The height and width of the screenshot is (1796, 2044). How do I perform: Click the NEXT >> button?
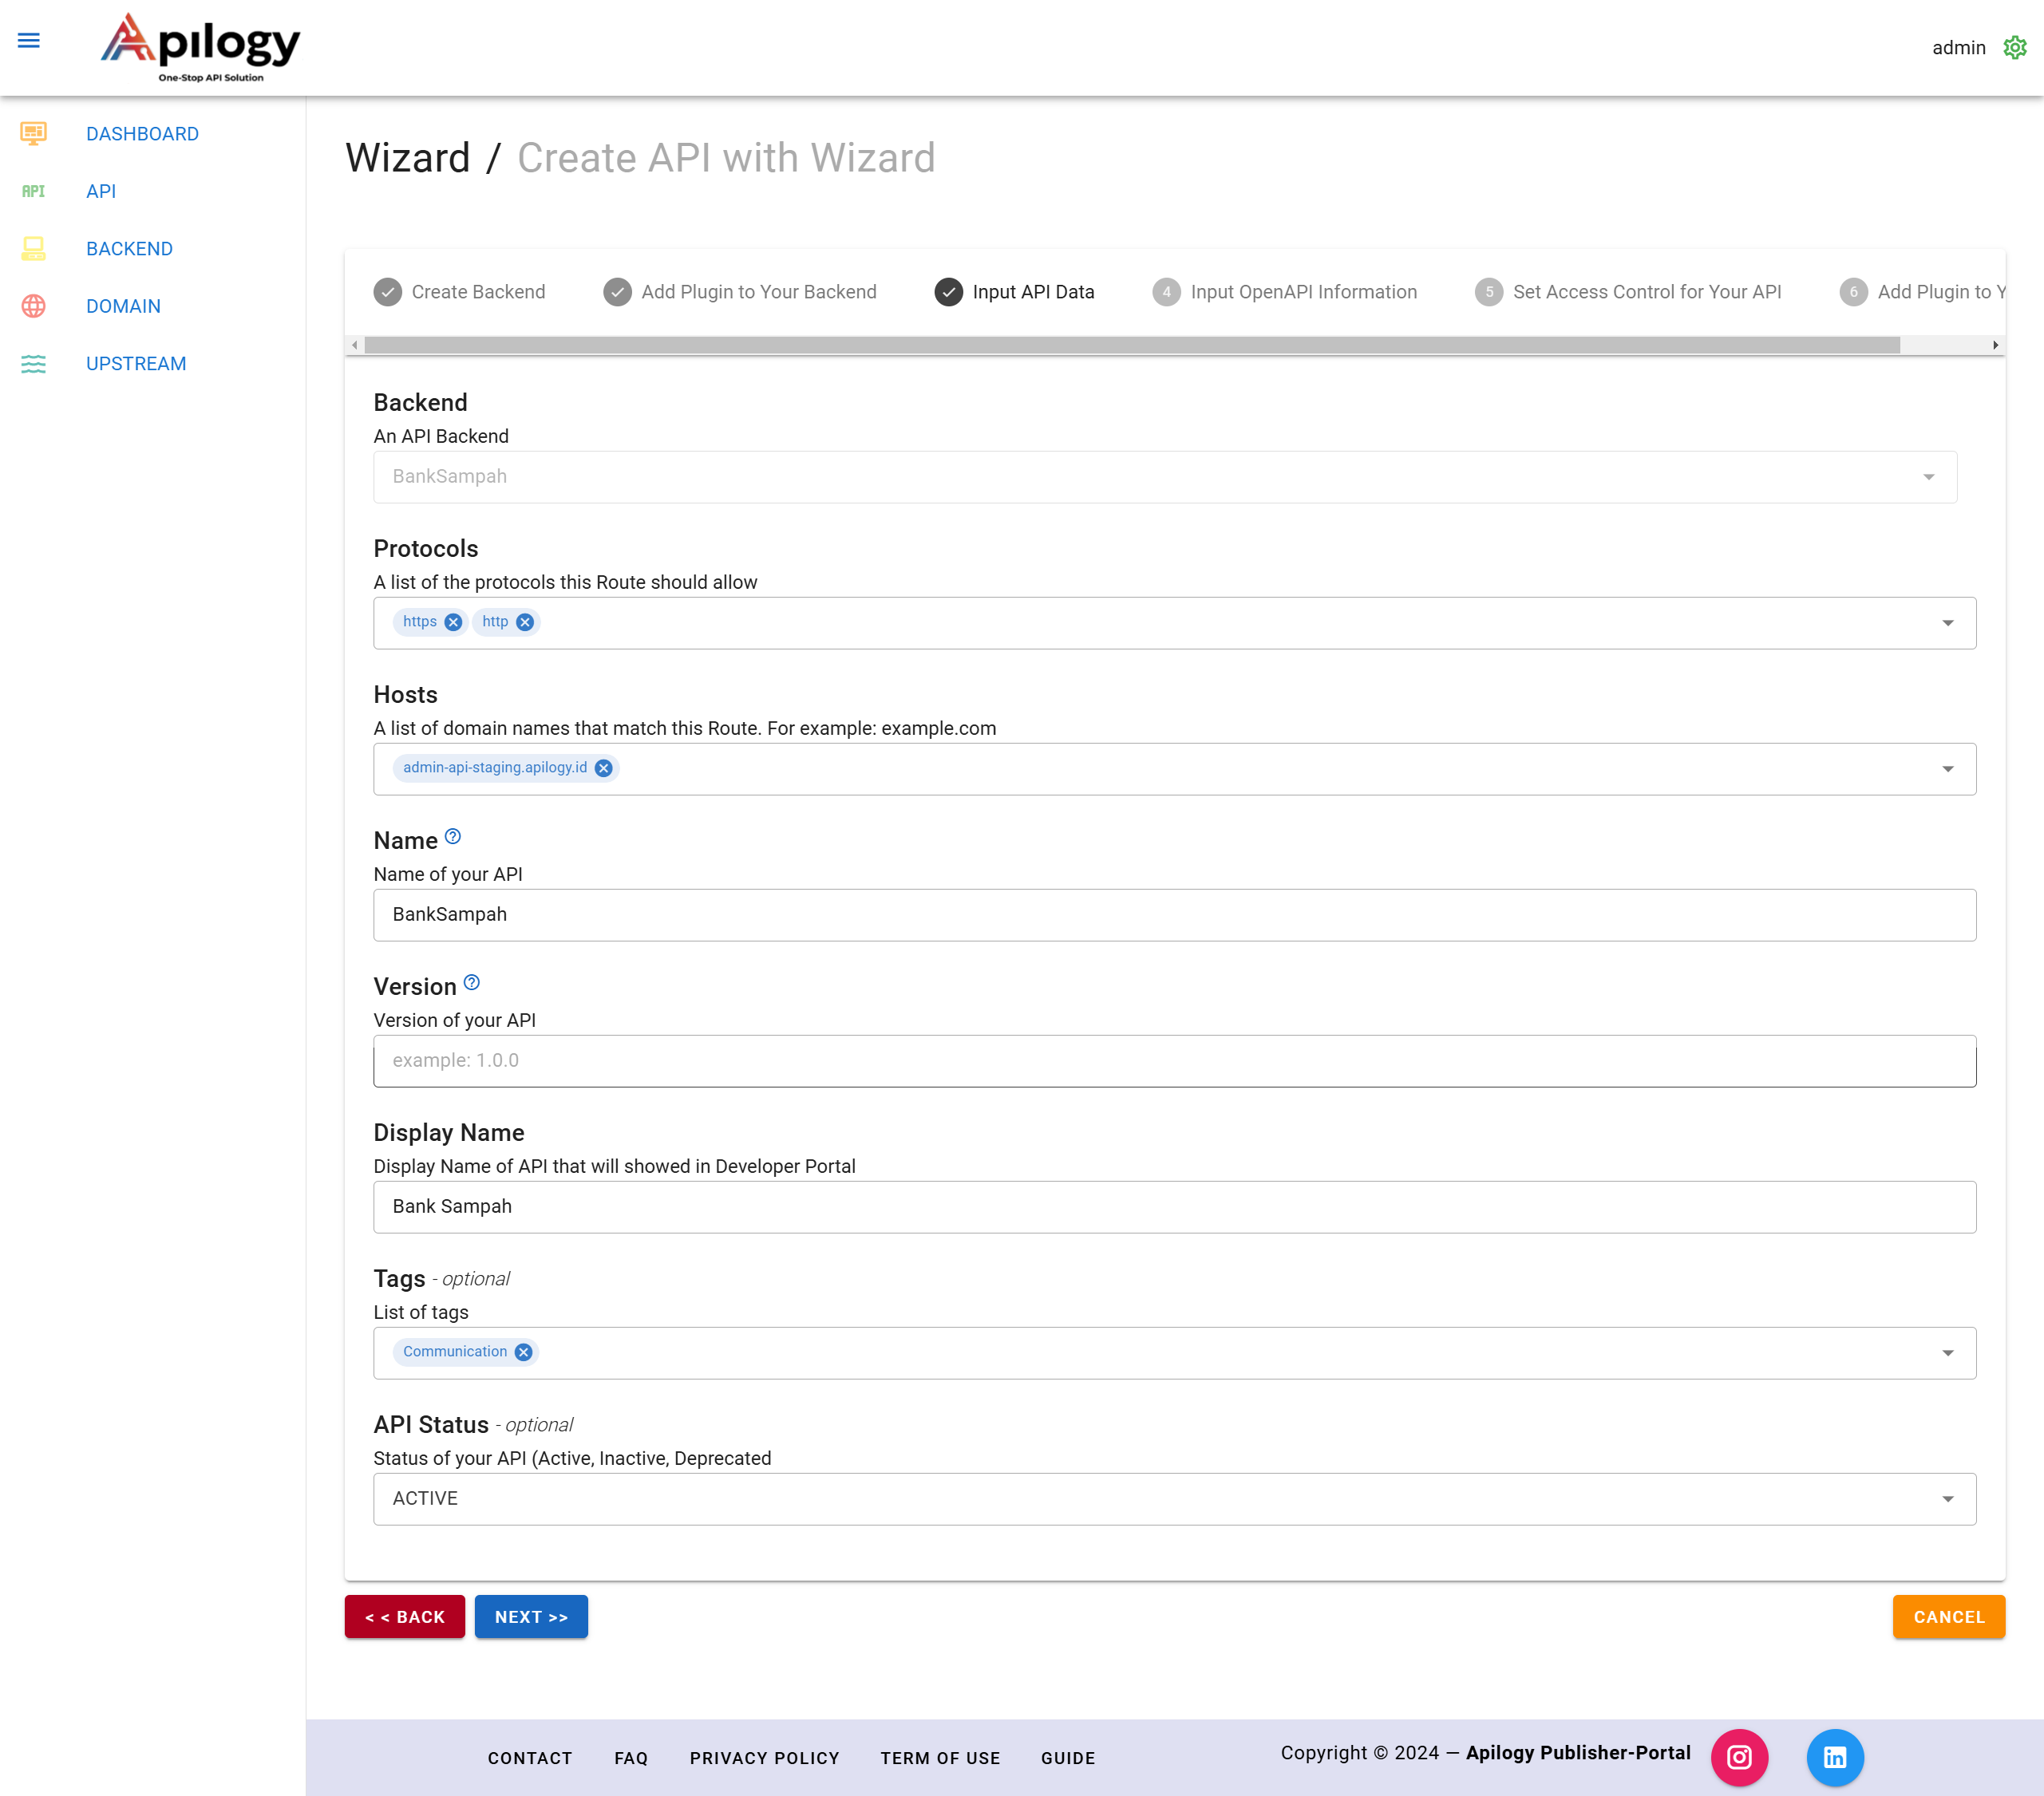click(x=531, y=1616)
